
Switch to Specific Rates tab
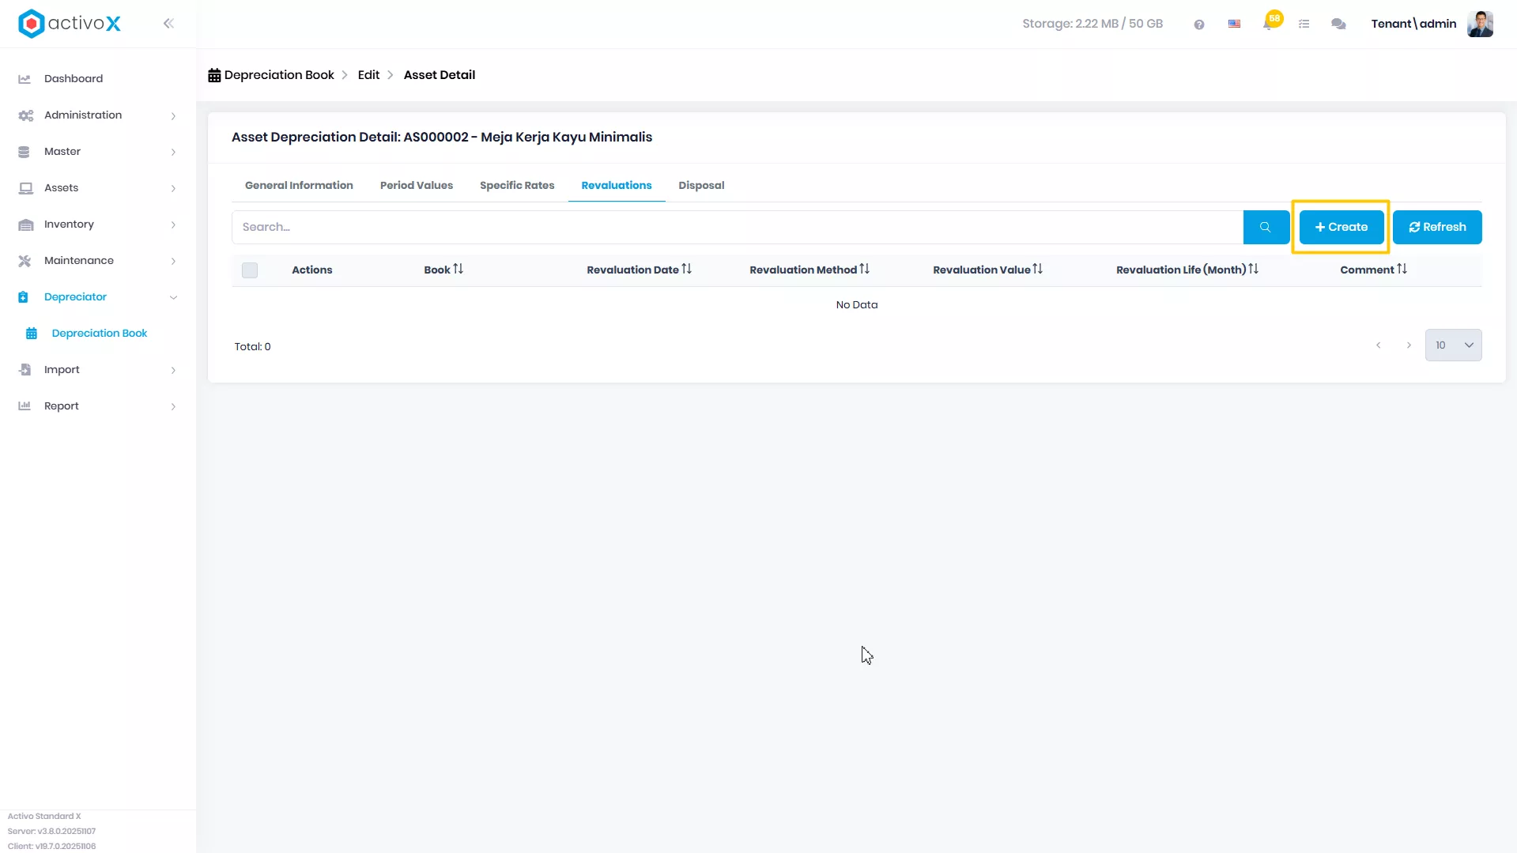pos(517,186)
